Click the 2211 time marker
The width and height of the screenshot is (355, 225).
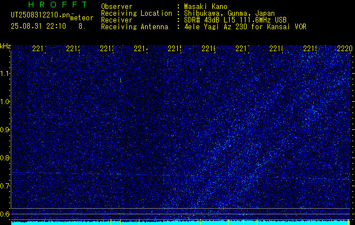pyautogui.click(x=39, y=48)
